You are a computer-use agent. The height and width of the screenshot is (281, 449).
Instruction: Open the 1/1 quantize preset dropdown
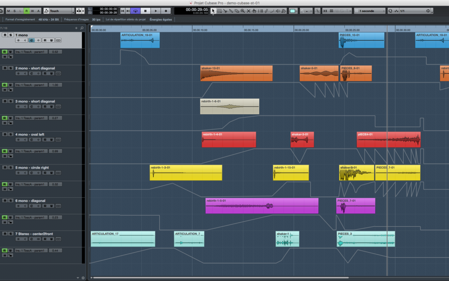(414, 11)
